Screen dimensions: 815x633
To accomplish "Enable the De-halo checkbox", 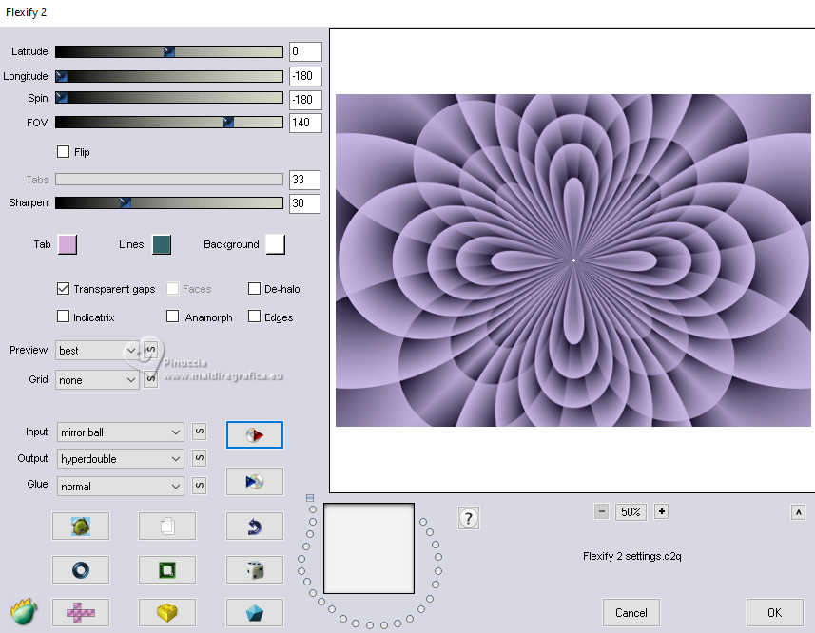I will point(254,288).
